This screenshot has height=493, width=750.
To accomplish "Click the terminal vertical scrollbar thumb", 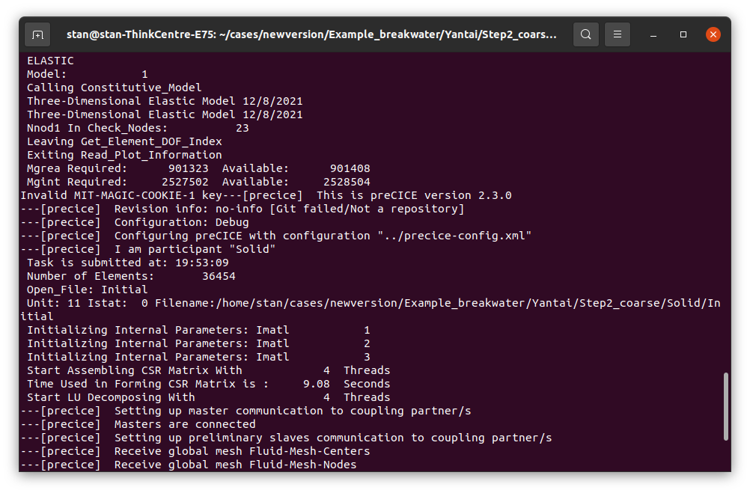I will [725, 406].
